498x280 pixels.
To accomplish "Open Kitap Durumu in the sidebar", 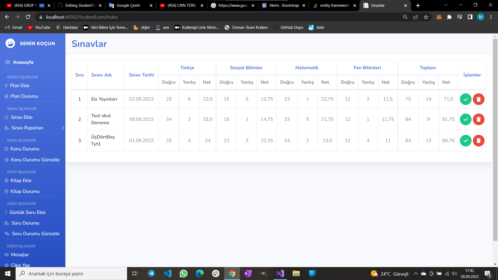I will (25, 191).
